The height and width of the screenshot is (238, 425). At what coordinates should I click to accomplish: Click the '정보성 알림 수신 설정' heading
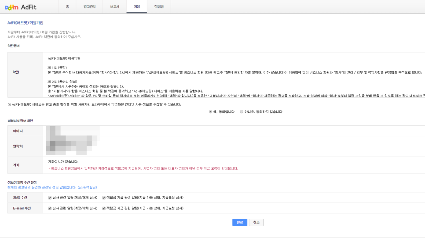(22, 183)
